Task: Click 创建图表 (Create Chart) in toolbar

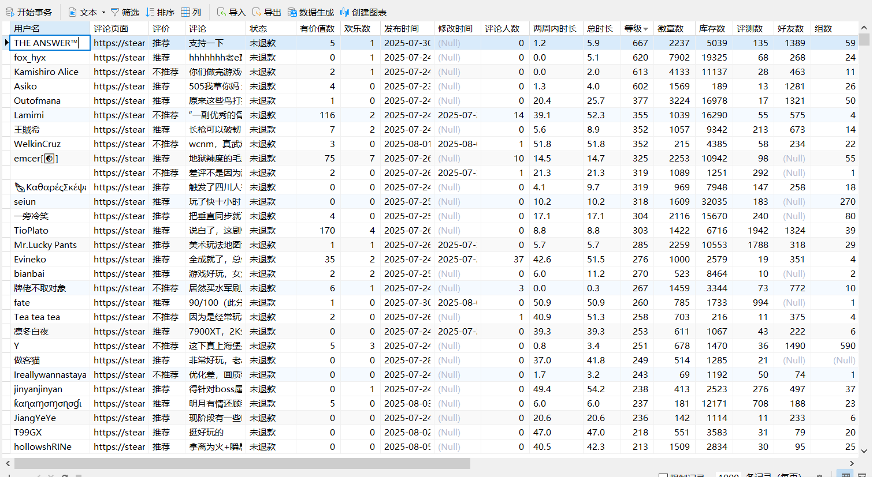Action: click(363, 12)
